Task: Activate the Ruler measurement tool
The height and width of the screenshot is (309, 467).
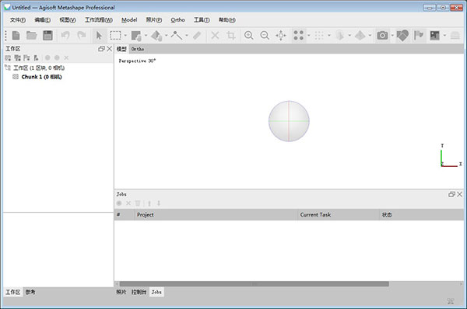Action: 197,36
